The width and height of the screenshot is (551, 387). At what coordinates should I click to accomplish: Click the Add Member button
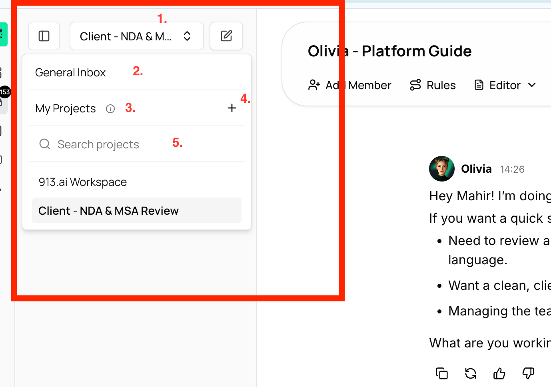click(349, 85)
